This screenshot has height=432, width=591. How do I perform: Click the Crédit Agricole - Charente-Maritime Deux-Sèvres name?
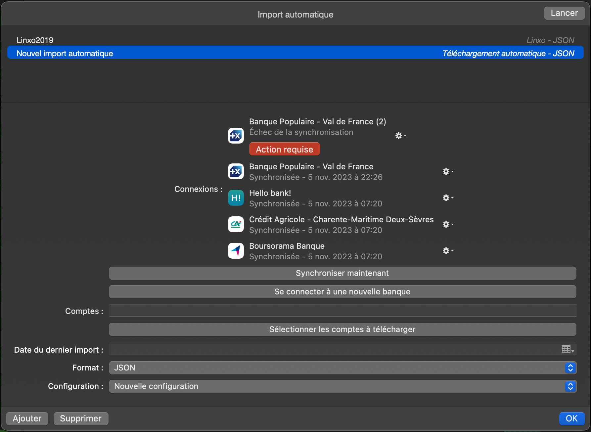pos(341,220)
